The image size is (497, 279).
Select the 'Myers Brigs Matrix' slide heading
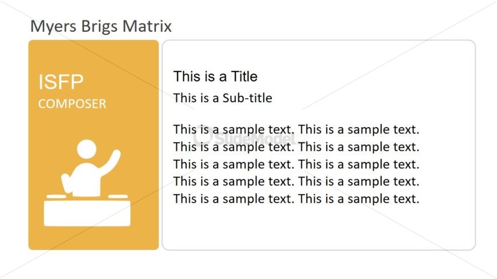point(101,26)
